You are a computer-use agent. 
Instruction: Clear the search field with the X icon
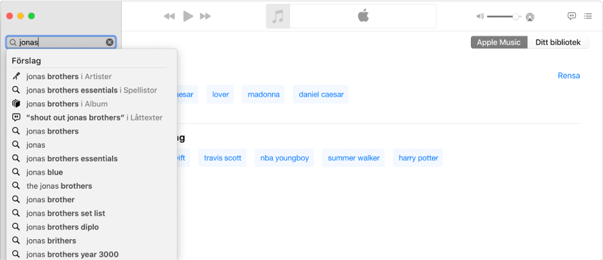(x=109, y=43)
